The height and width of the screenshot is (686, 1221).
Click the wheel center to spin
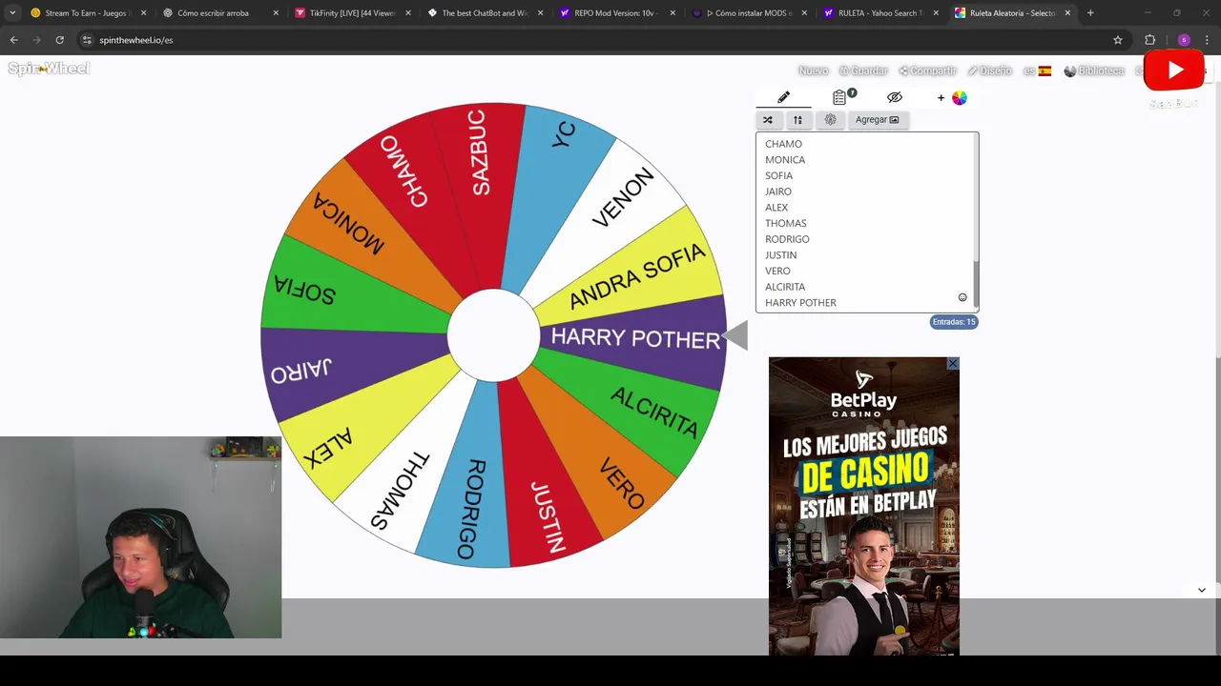point(492,335)
